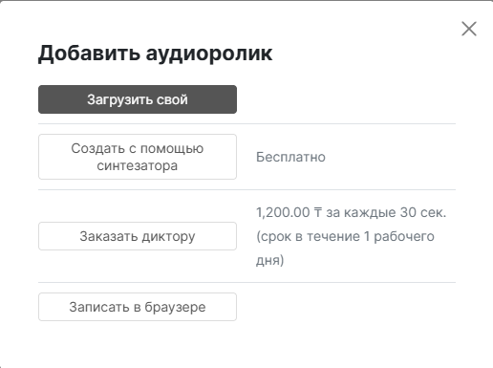The height and width of the screenshot is (368, 493).
Task: Click the word 'дня)' in the description
Action: point(270,260)
